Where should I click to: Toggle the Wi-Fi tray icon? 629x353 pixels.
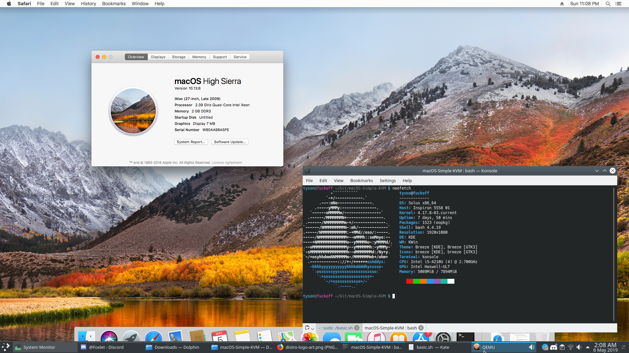click(x=571, y=347)
